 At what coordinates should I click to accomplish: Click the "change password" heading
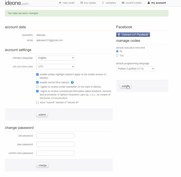coord(19,128)
